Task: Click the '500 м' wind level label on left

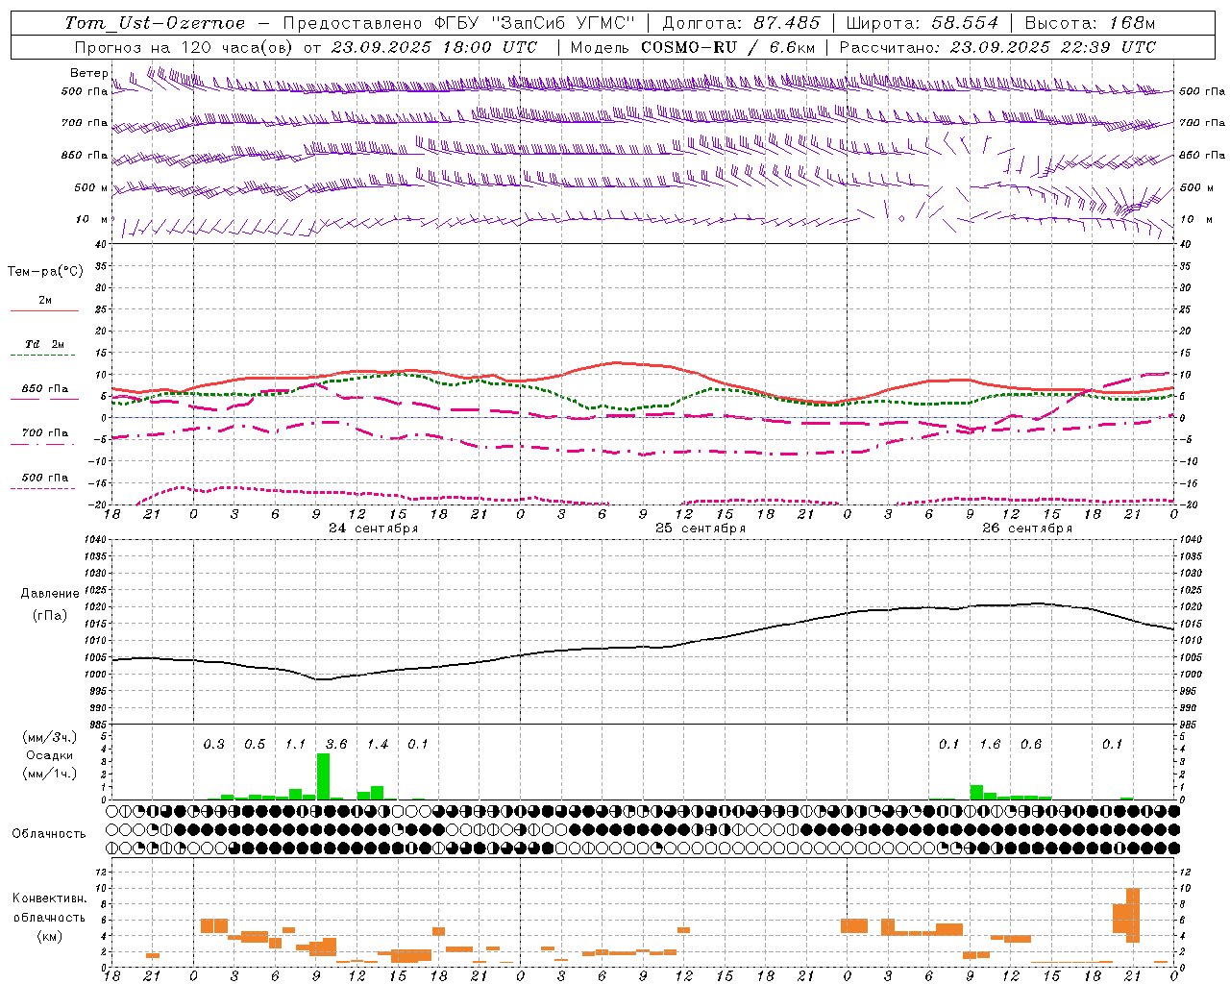Action: coord(91,187)
